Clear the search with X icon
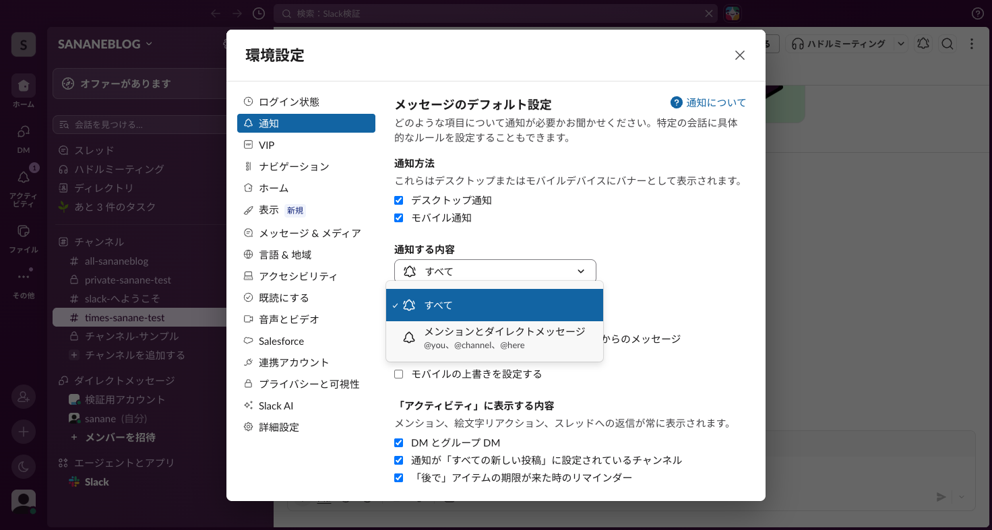The height and width of the screenshot is (530, 992). 709,13
